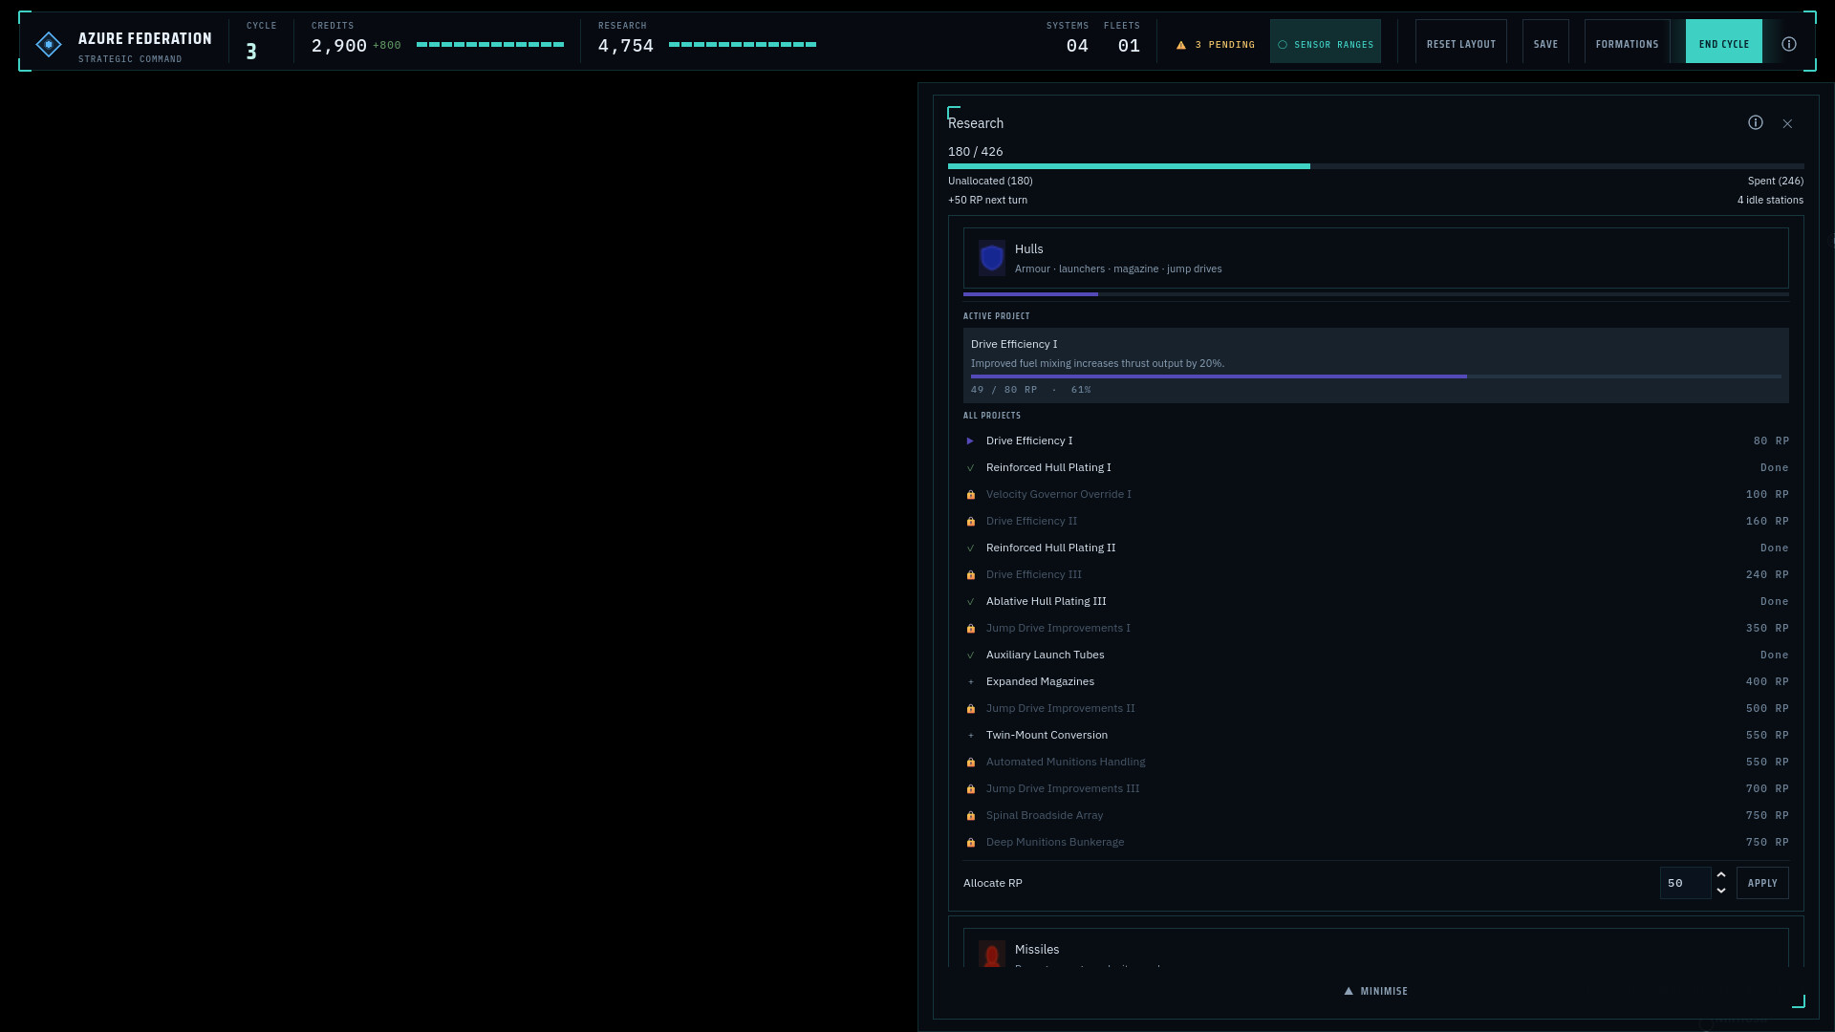Click the Deep Munitions Bunkerage row
The image size is (1835, 1032).
coord(1375,843)
